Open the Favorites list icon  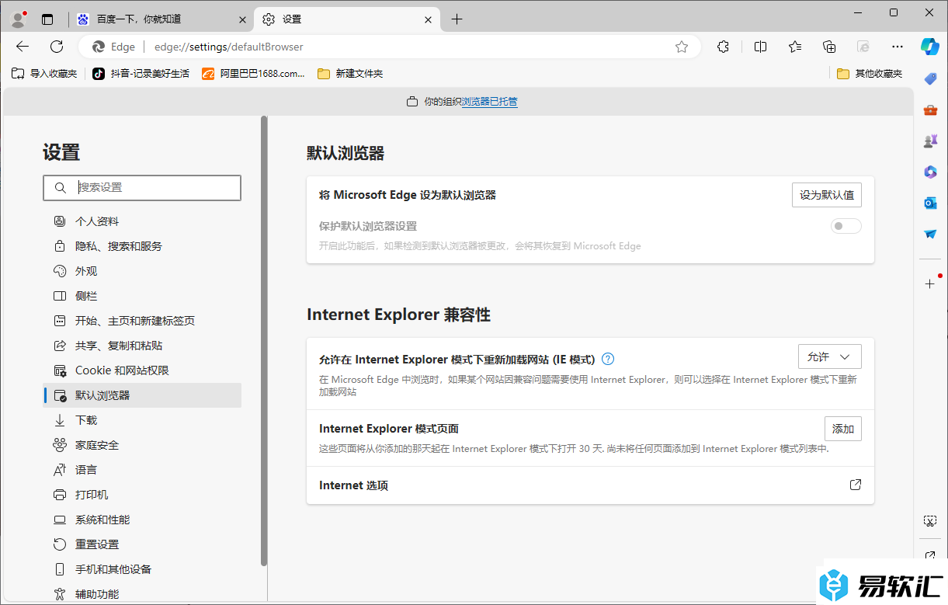point(795,47)
